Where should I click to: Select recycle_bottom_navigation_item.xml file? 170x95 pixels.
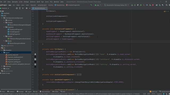coord(18,64)
